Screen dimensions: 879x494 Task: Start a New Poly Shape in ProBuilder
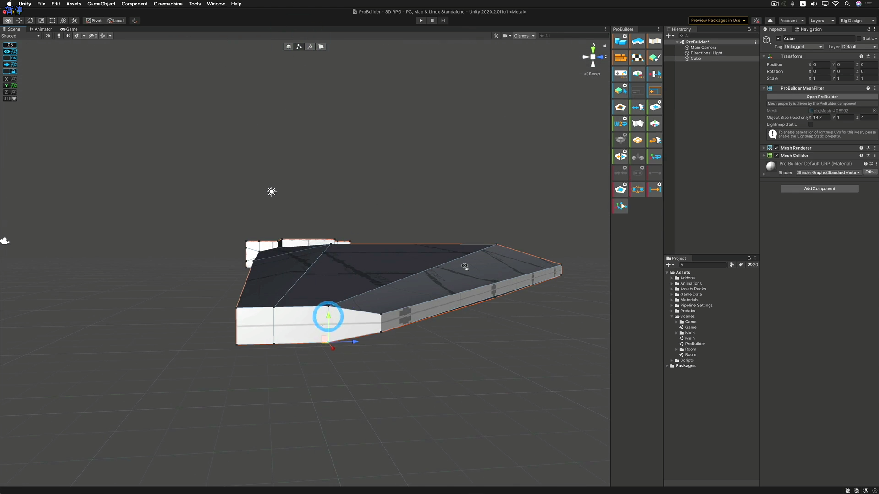(637, 42)
